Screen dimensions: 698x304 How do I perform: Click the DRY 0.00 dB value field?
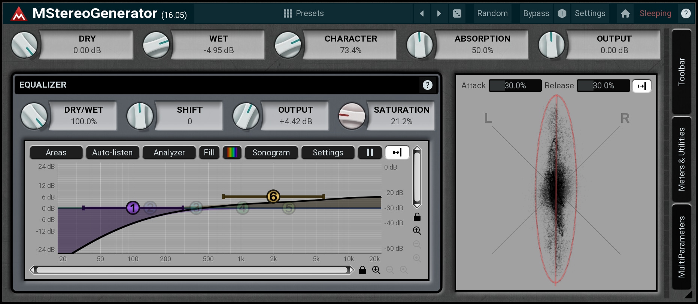click(x=87, y=45)
